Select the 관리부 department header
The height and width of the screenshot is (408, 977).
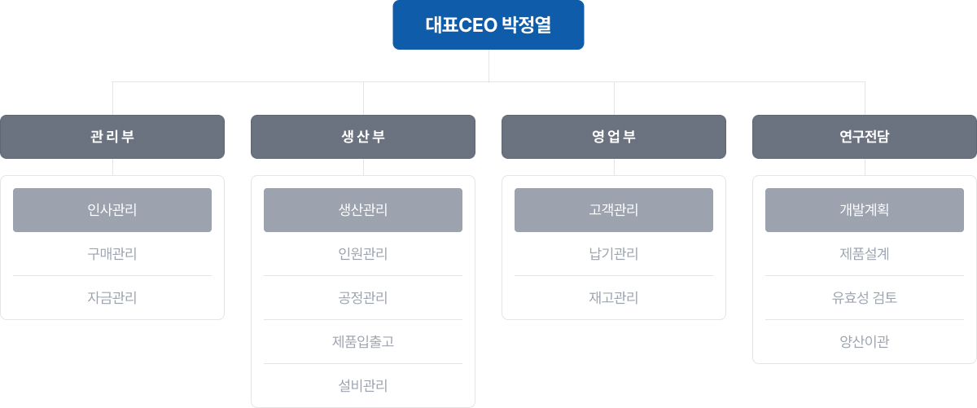tap(112, 137)
